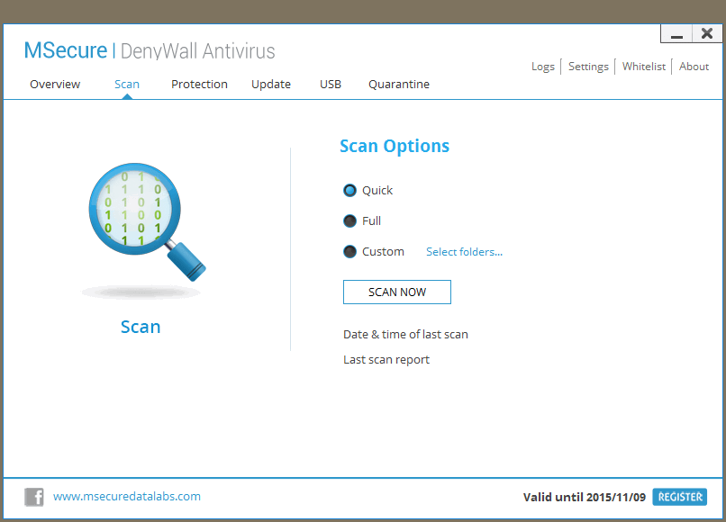Open the Protection tab

click(200, 85)
